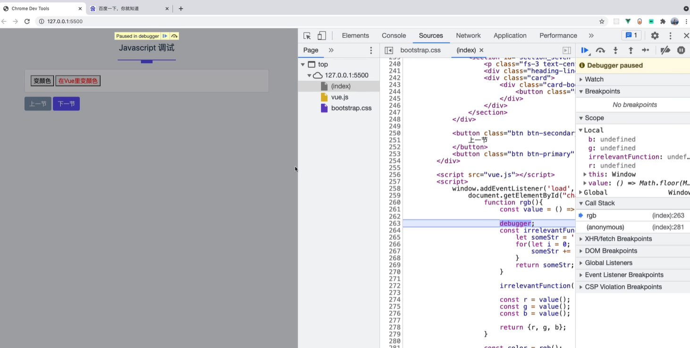The width and height of the screenshot is (690, 348).
Task: Switch to the Network tab
Action: pos(468,36)
